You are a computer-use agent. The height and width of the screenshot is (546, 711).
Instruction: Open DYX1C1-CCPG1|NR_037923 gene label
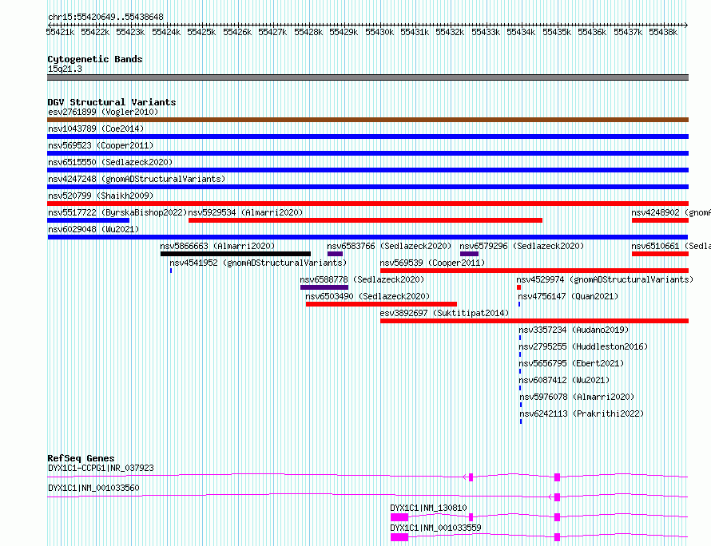coord(101,468)
